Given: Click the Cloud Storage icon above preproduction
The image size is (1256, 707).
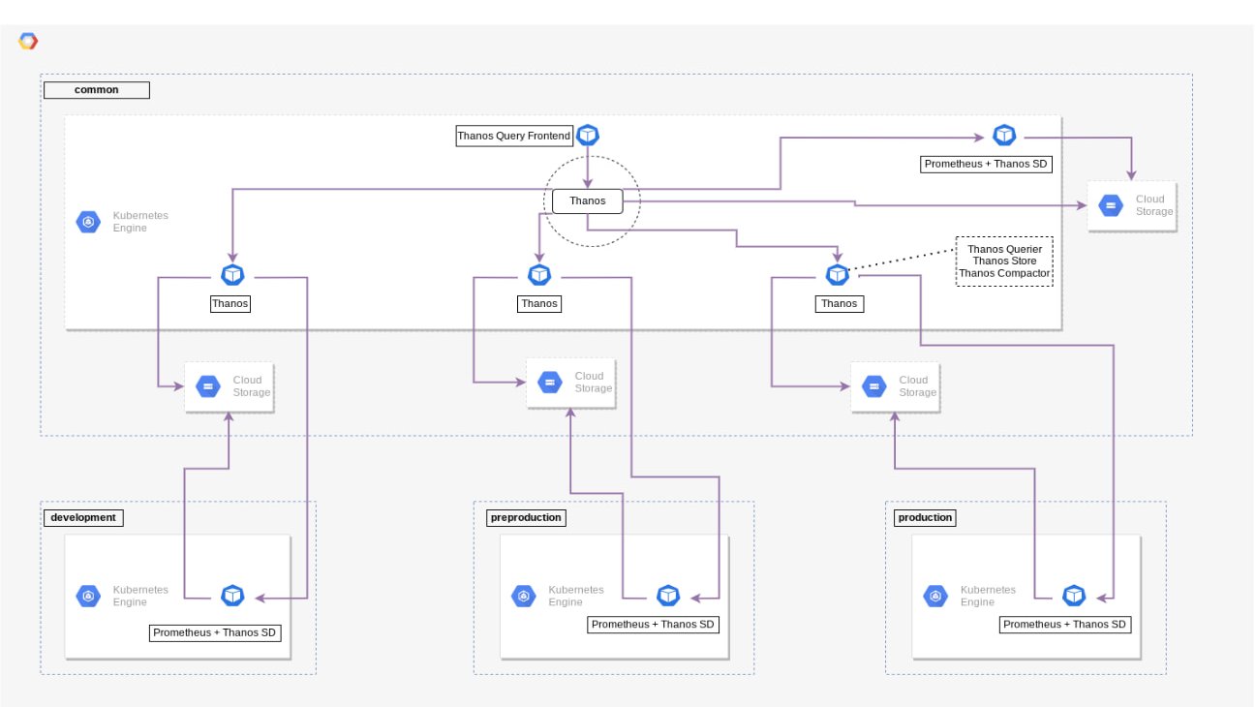Looking at the screenshot, I should point(549,383).
